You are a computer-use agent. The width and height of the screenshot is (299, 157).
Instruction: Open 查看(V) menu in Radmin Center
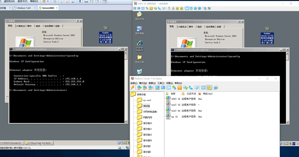[x=152, y=83]
